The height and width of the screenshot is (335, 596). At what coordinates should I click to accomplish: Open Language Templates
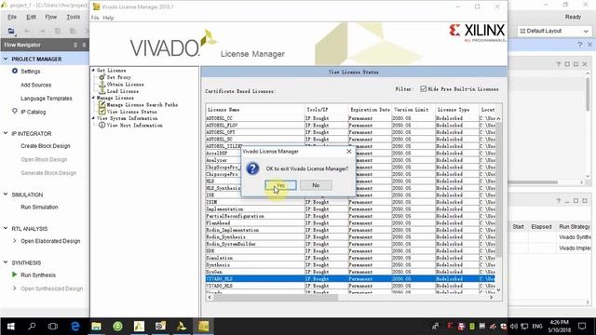click(47, 99)
